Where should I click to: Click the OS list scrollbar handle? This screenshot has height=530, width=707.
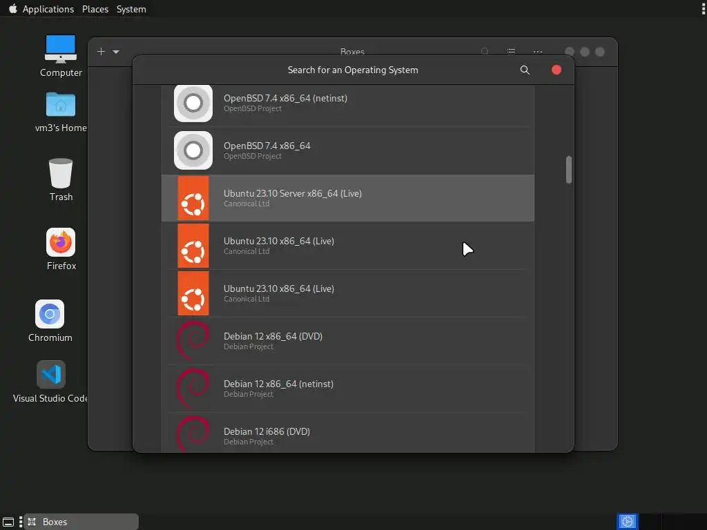[x=569, y=170]
